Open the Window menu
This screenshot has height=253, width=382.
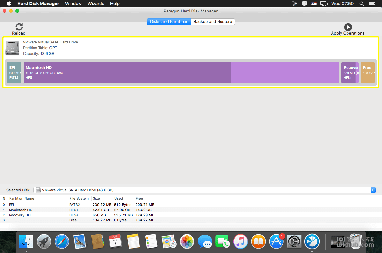(x=73, y=4)
